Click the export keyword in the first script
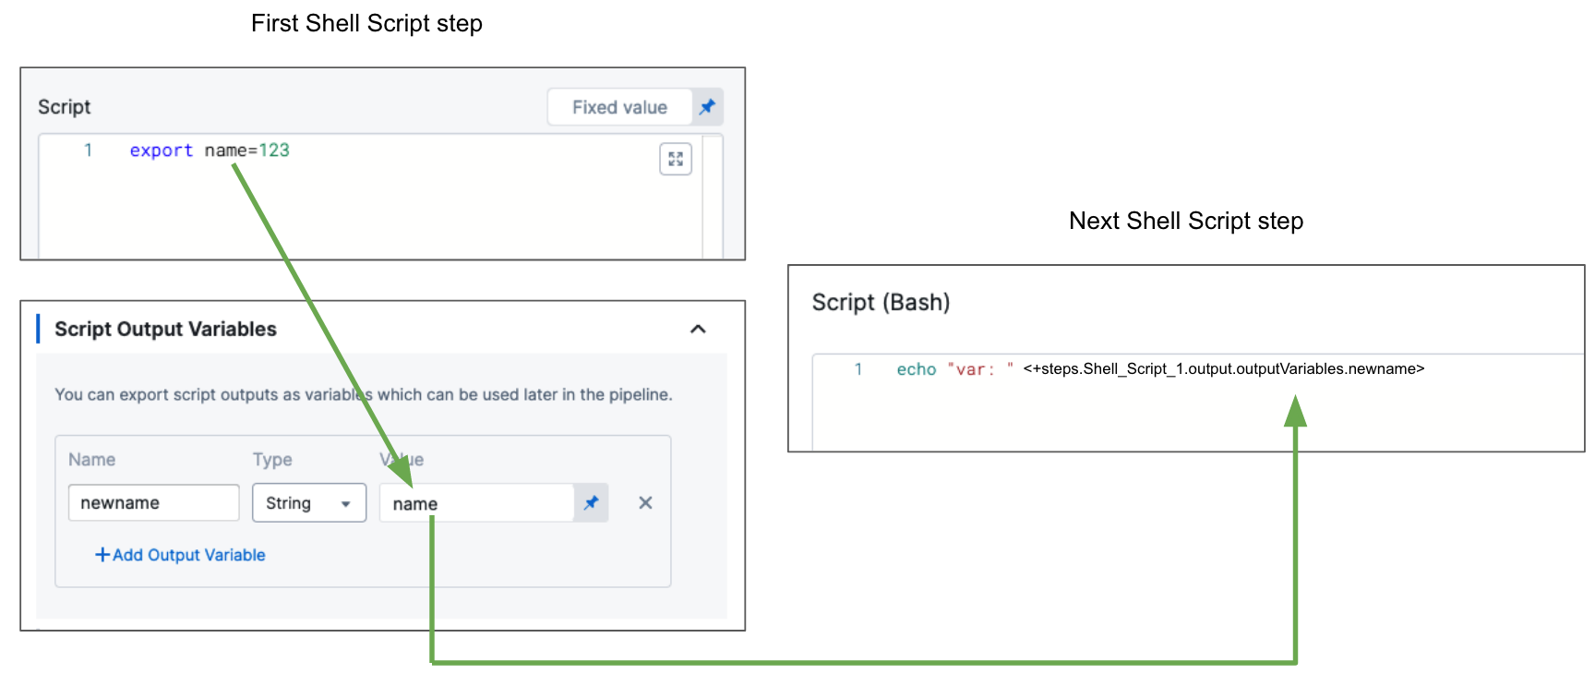The width and height of the screenshot is (1595, 686). point(161,150)
